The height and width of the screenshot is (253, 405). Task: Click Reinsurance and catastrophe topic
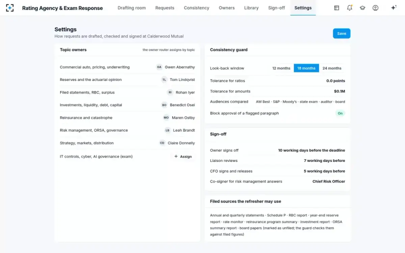click(x=86, y=118)
